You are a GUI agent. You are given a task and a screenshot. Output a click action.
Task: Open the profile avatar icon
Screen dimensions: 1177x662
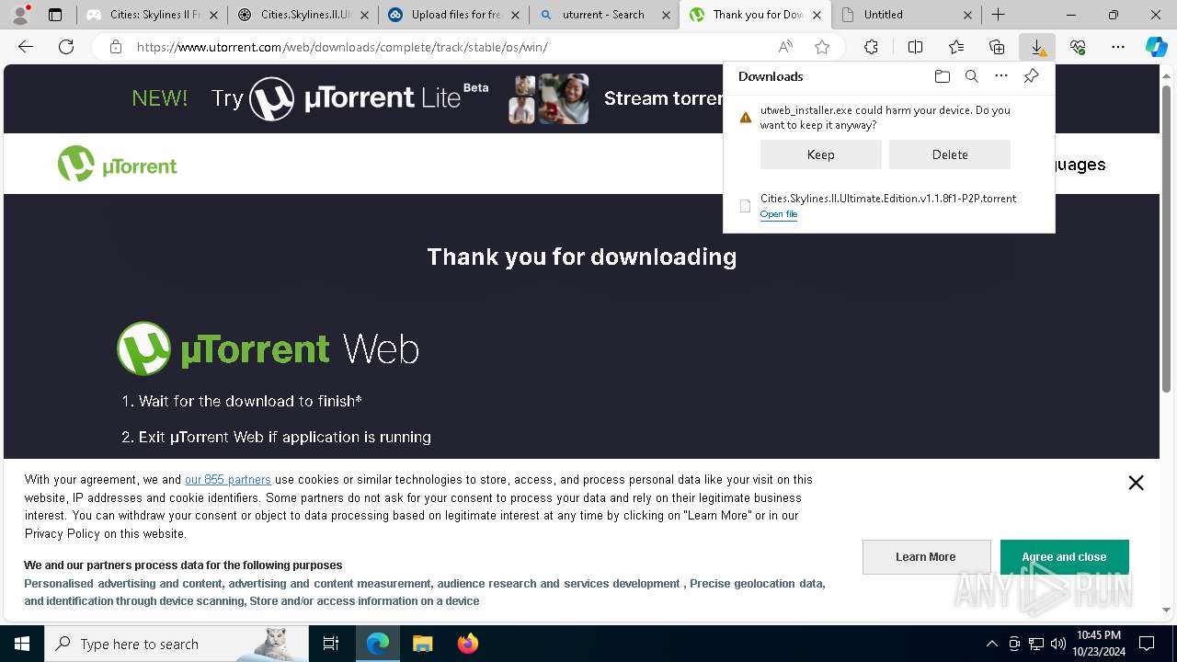[x=20, y=15]
